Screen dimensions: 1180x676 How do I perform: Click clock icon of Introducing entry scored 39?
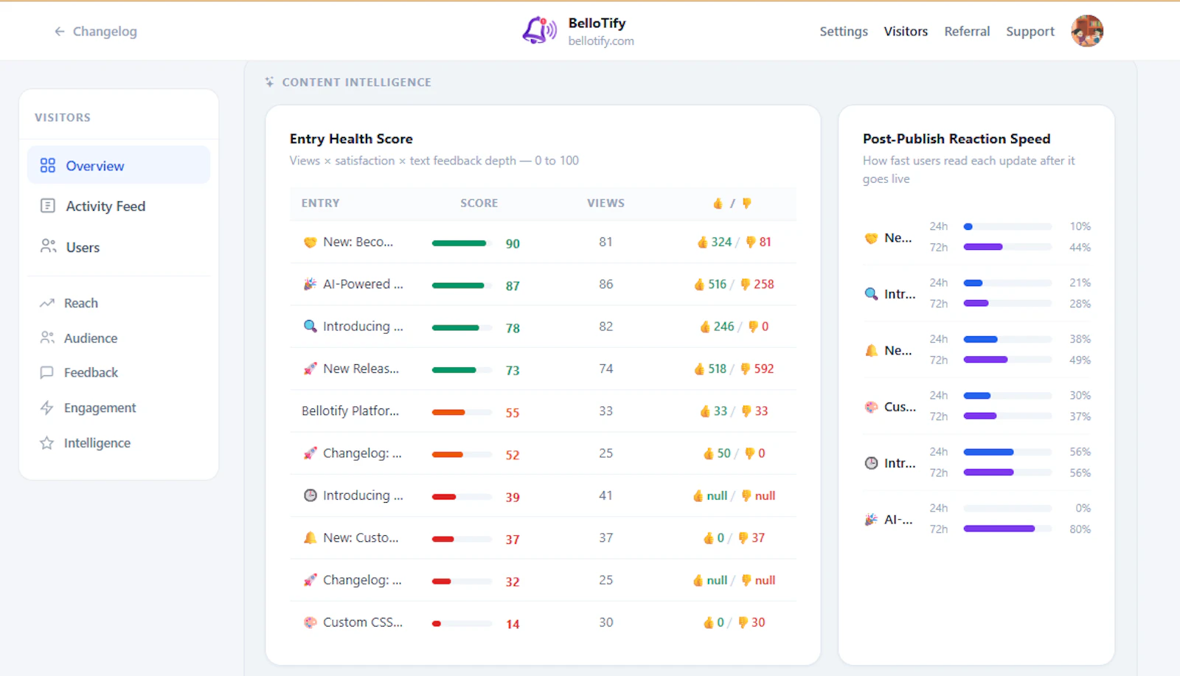click(310, 495)
